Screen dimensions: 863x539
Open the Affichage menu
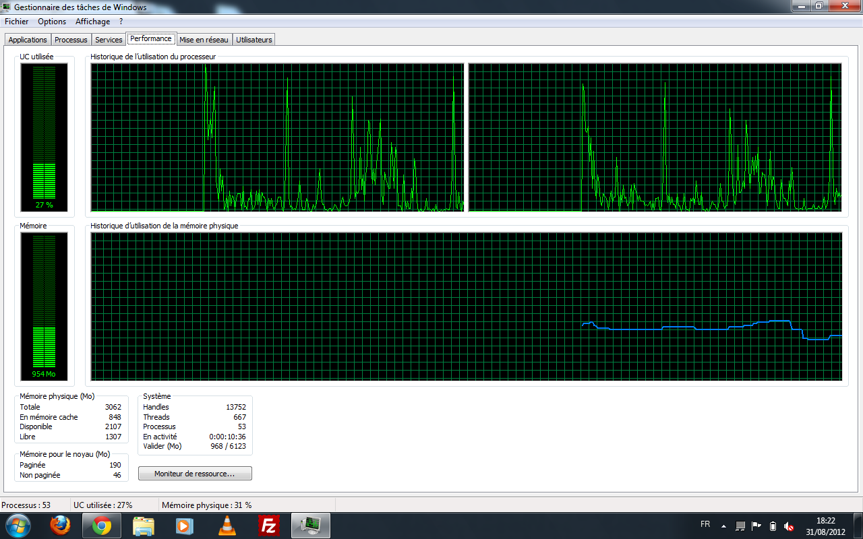92,22
